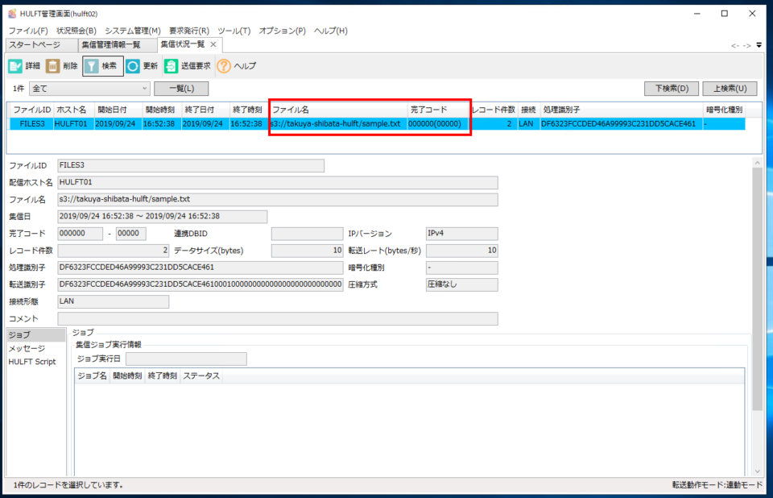Click the detail pane vertical scrollbar thumb
The width and height of the screenshot is (773, 498).
coord(758,288)
